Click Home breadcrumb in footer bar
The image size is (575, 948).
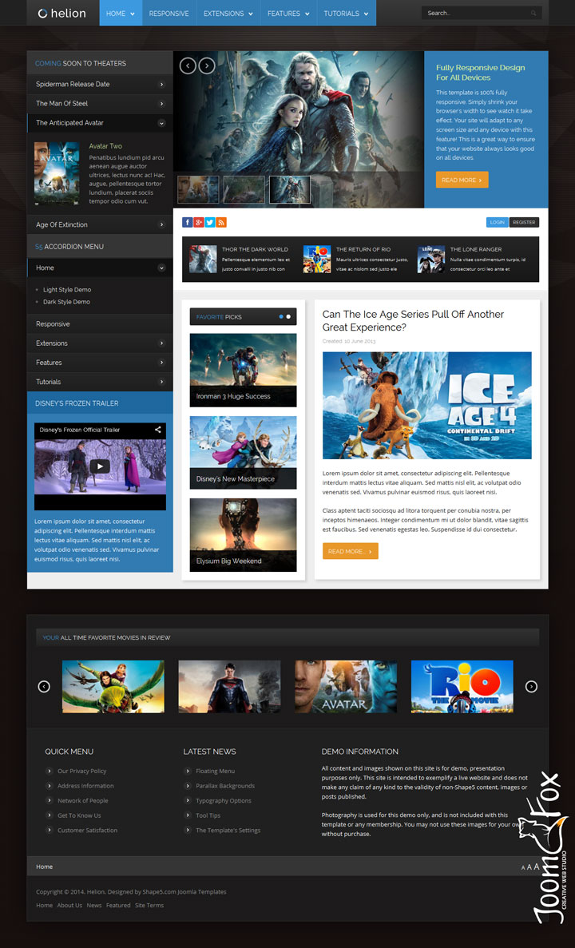coord(44,867)
